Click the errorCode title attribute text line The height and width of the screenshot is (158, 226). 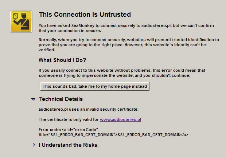click(x=113, y=135)
